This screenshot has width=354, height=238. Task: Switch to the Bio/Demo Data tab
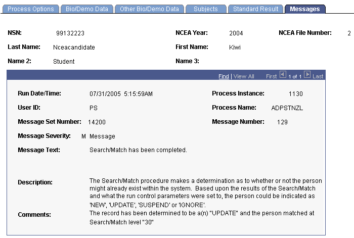click(x=87, y=9)
